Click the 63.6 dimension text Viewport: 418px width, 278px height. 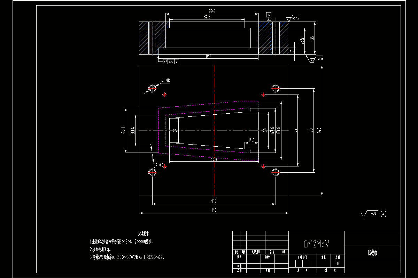278,131
